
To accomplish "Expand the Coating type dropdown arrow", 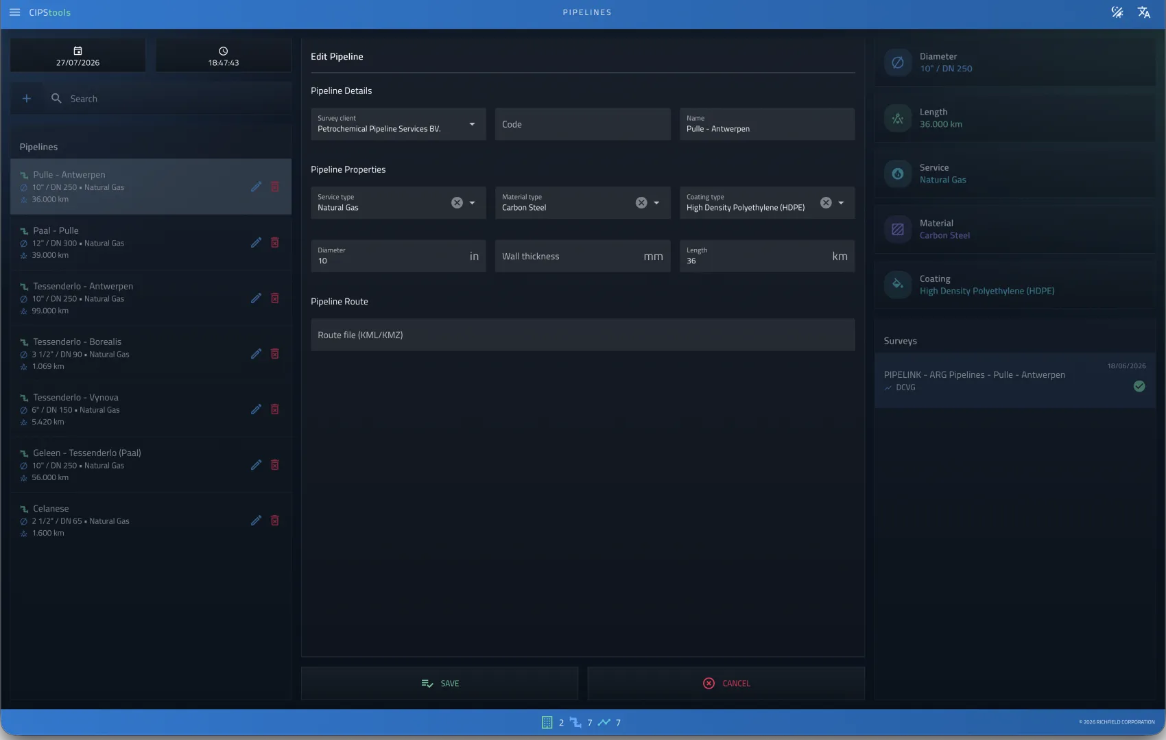I will (841, 202).
